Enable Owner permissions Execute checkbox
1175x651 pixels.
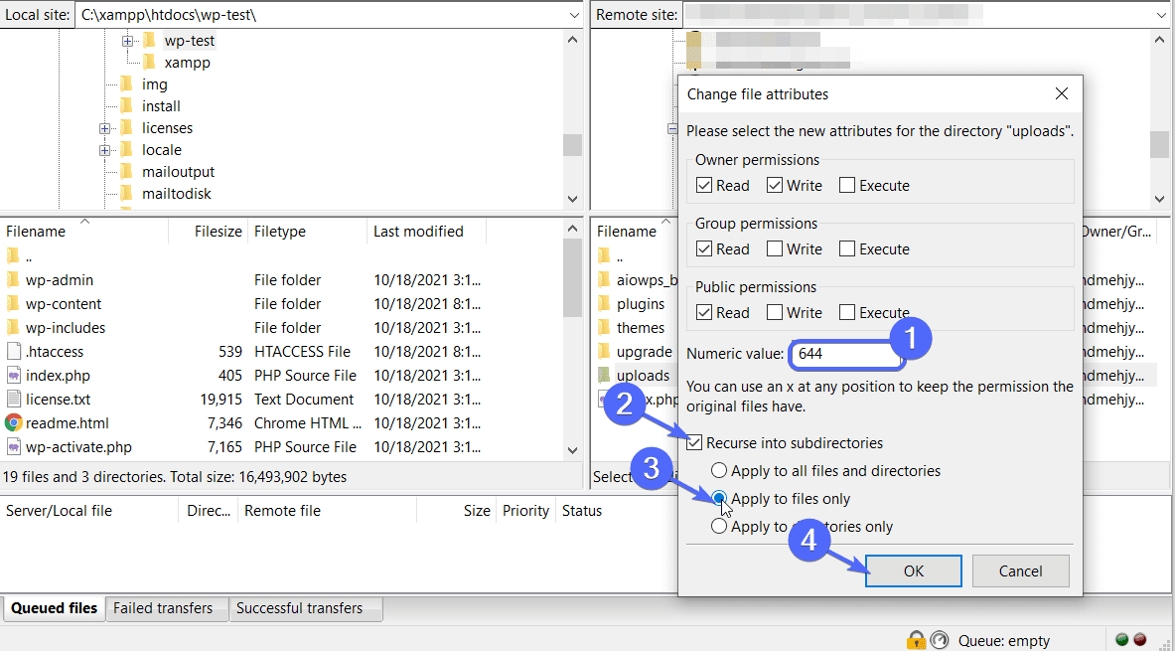(x=847, y=185)
